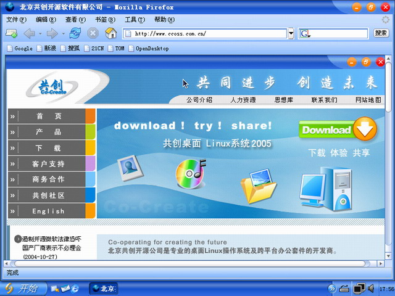Open the 思想库 page link
Image resolution: width=395 pixels, height=296 pixels.
pos(284,100)
